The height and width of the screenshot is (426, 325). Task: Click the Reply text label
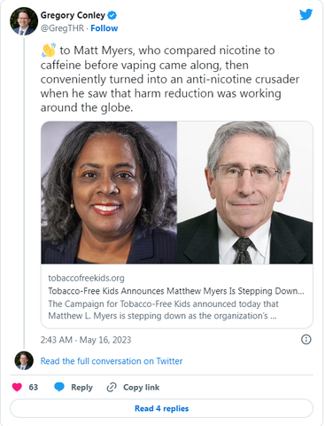click(x=81, y=387)
